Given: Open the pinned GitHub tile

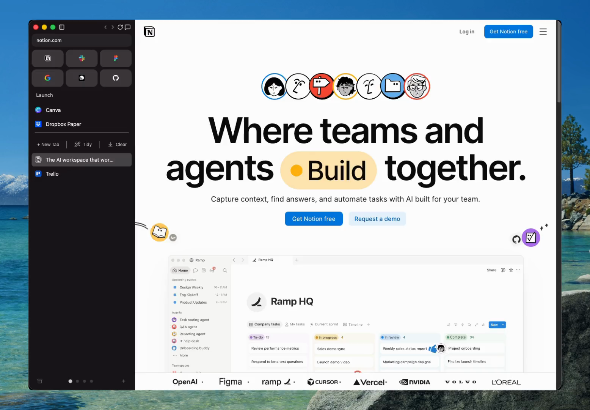Looking at the screenshot, I should (x=116, y=78).
